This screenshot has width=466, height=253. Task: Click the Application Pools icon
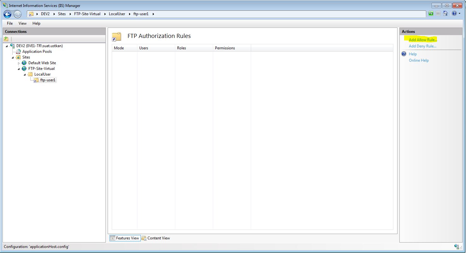pos(19,52)
